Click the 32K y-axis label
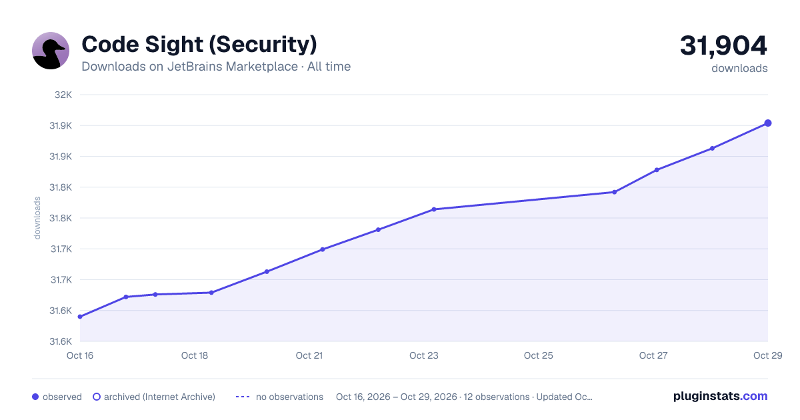 tap(63, 95)
